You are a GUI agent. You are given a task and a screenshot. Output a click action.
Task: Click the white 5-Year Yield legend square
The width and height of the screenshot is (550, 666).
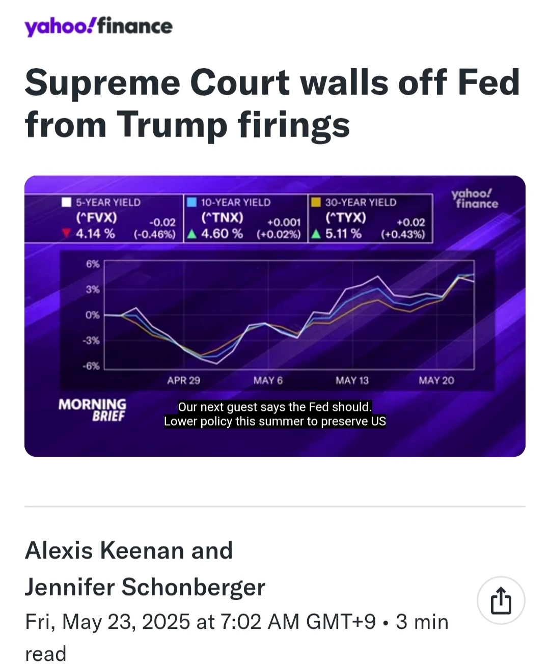click(x=66, y=202)
